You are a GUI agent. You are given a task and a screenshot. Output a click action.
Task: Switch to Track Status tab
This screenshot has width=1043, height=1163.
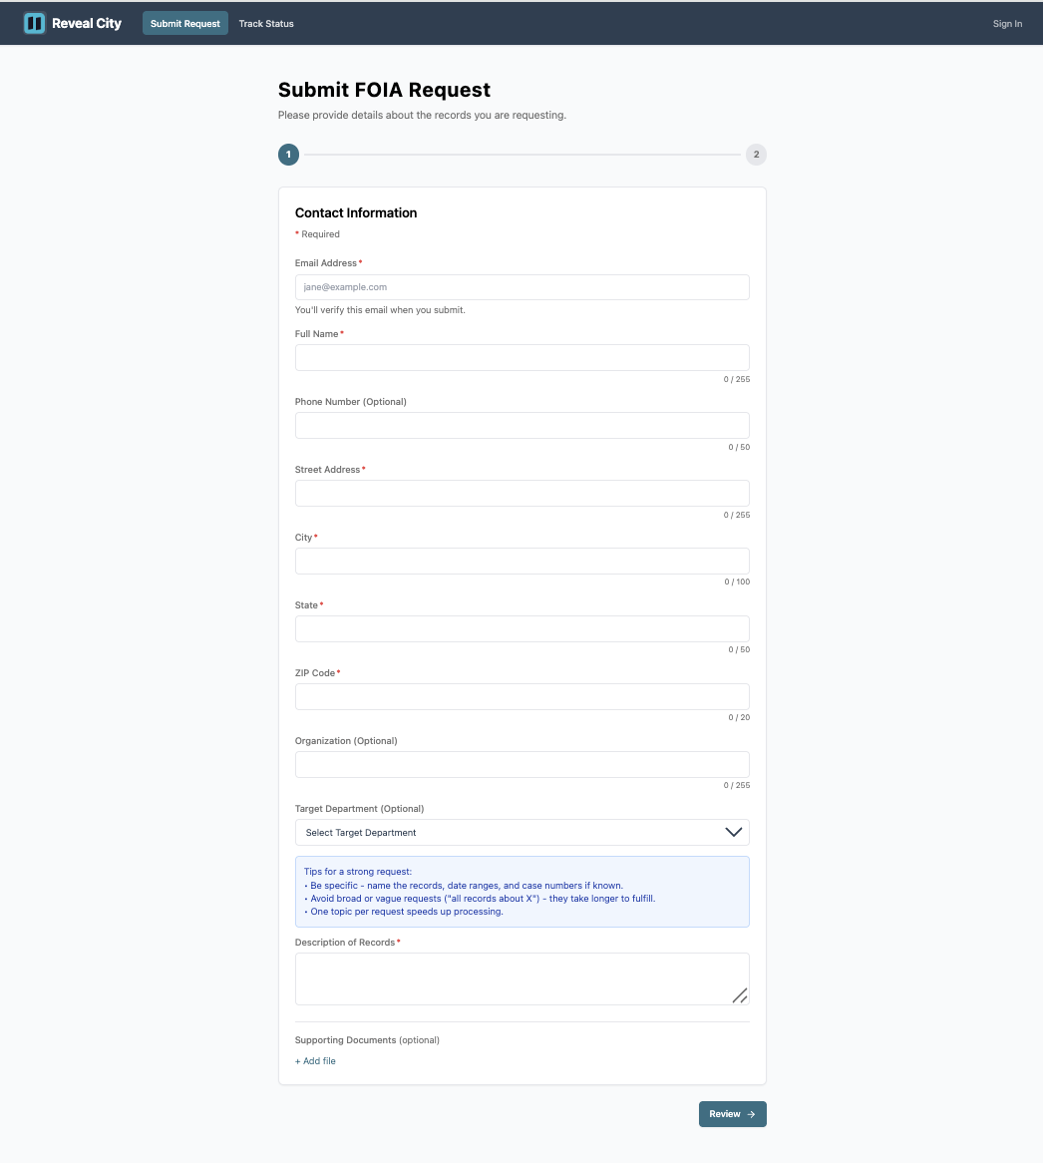point(266,24)
